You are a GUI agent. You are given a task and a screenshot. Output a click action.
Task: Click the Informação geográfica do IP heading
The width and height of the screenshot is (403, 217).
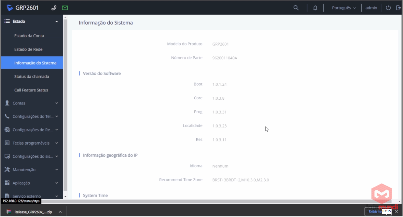pyautogui.click(x=110, y=155)
